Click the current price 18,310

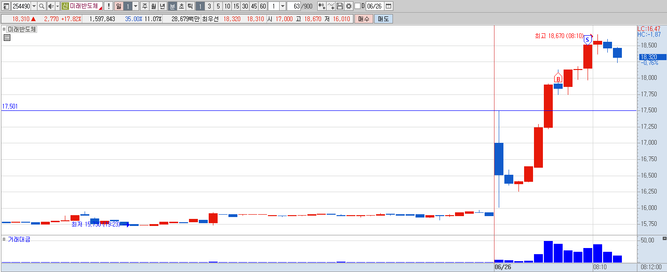click(x=21, y=19)
